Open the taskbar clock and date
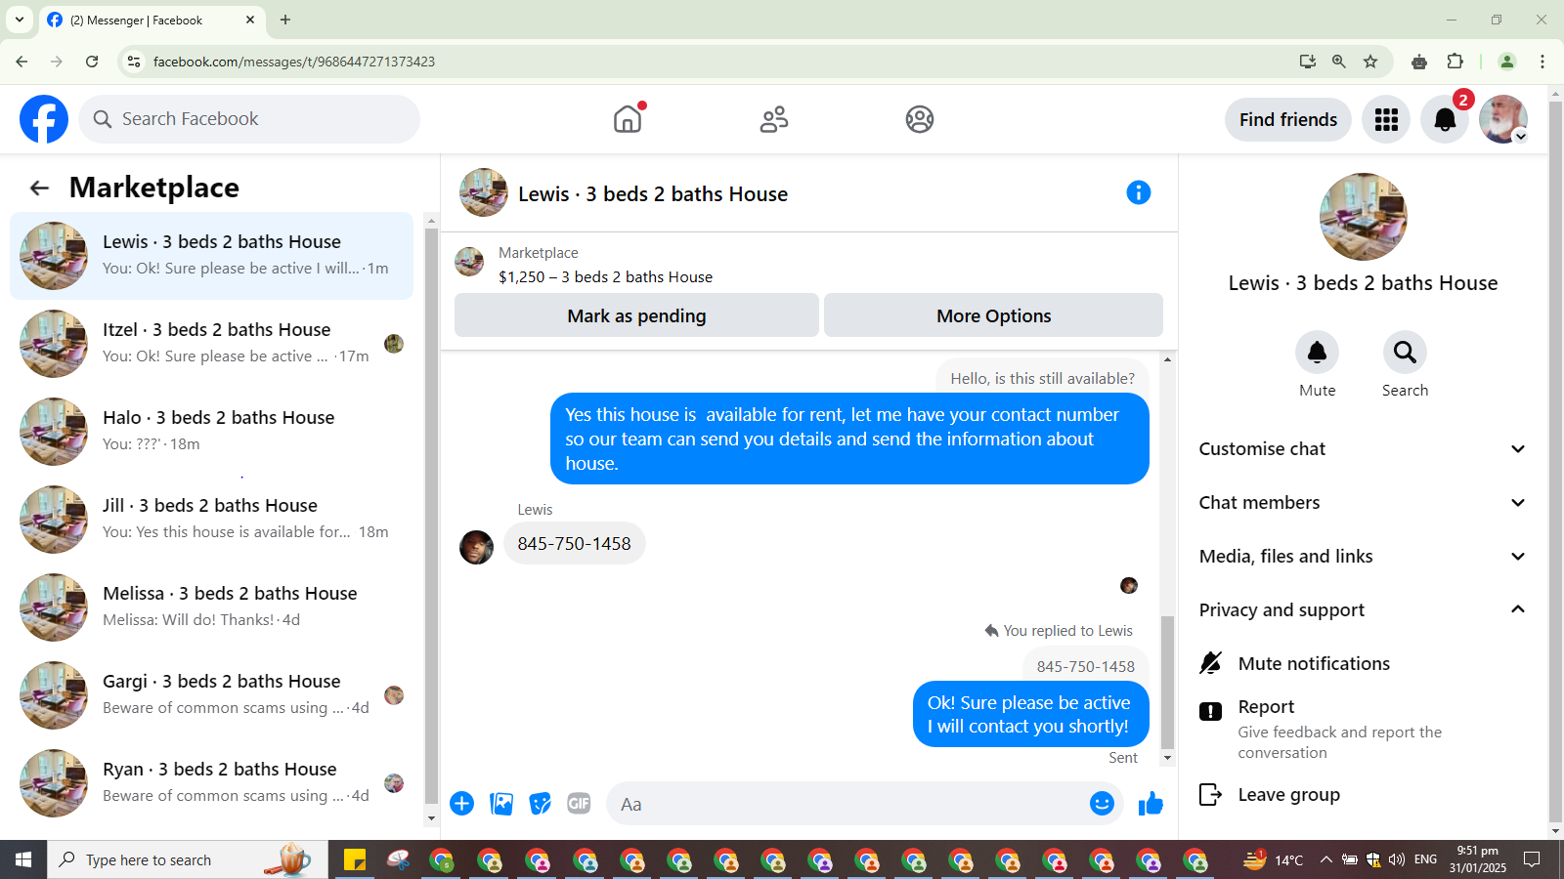The height and width of the screenshot is (879, 1564). [1477, 859]
